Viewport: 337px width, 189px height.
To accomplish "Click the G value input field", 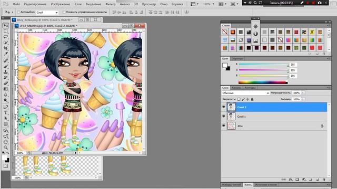I will [293, 70].
